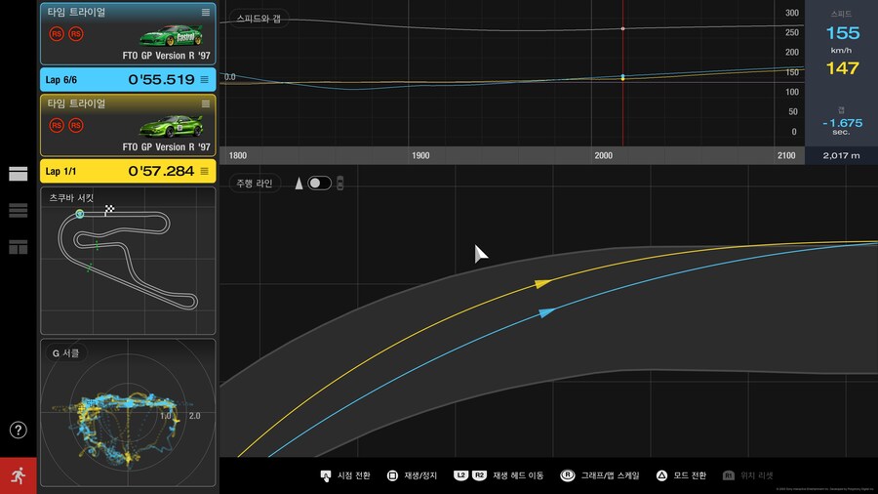Viewport: 878px width, 494px height.
Task: Click the red playhead marker on speed graph
Action: coord(622,29)
